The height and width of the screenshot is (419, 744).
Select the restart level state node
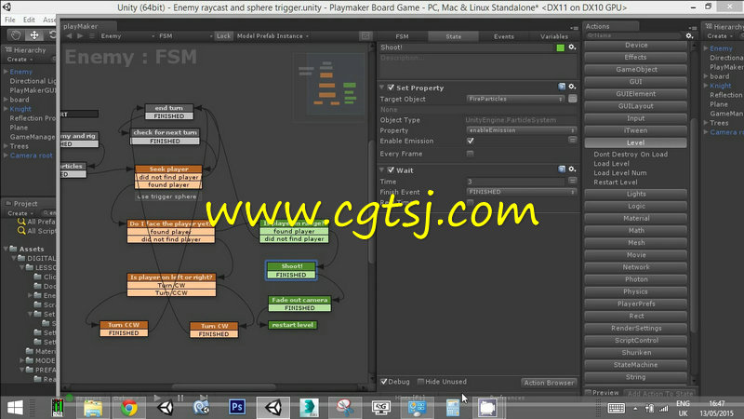coord(292,325)
